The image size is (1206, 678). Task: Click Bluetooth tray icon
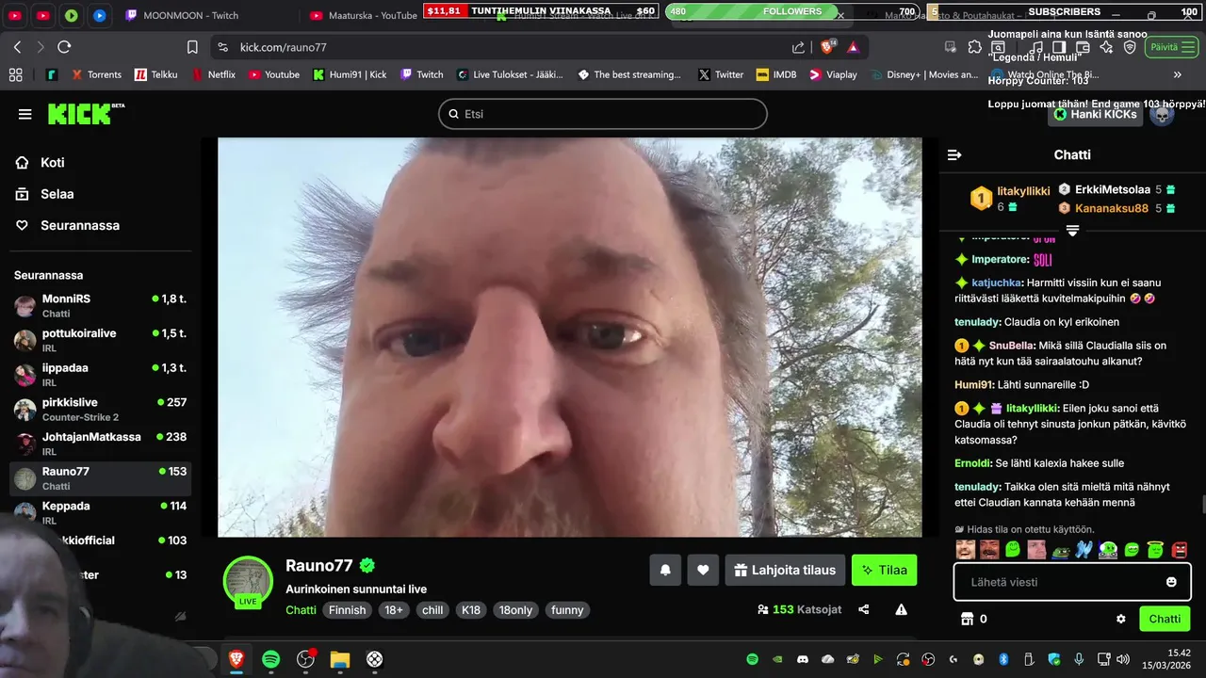pyautogui.click(x=1003, y=659)
